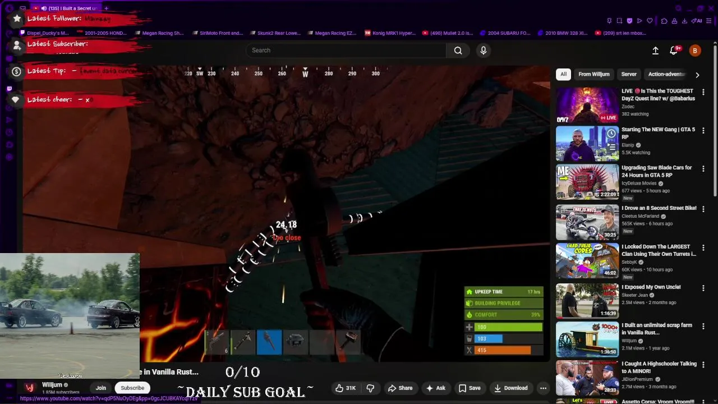Select the All filter chip
This screenshot has width=718, height=404.
click(x=563, y=74)
